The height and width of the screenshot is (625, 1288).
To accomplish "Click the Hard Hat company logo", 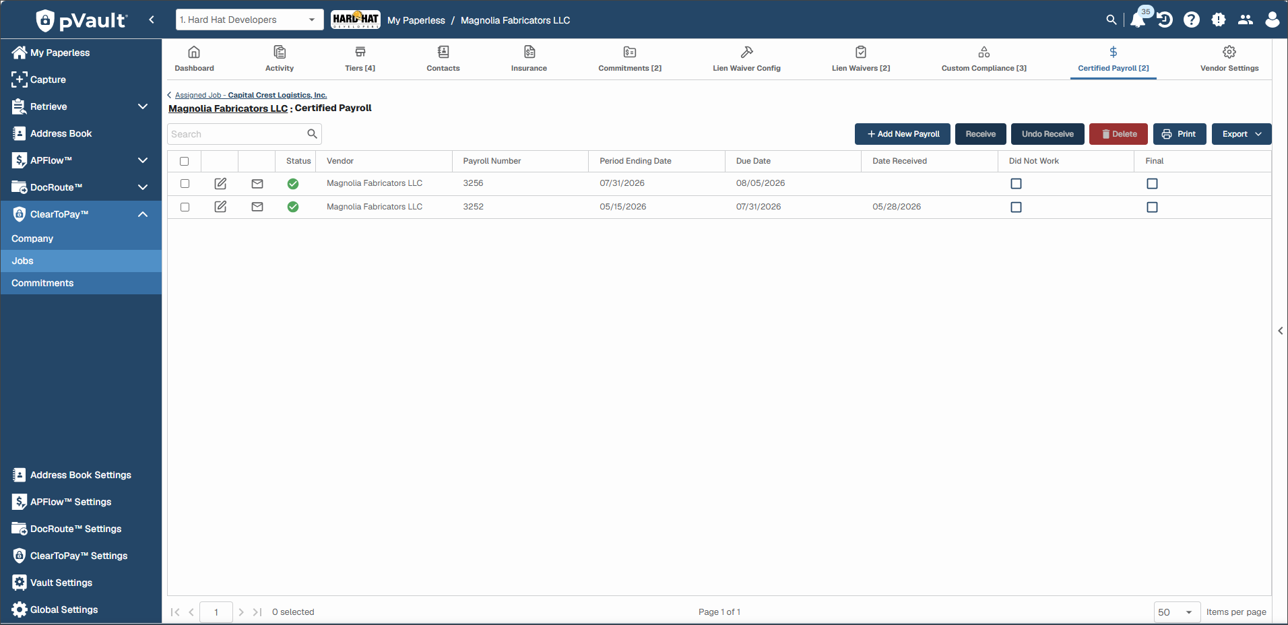I will 356,20.
